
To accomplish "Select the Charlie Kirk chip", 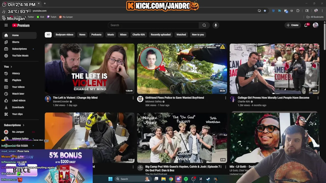I will click(x=139, y=35).
